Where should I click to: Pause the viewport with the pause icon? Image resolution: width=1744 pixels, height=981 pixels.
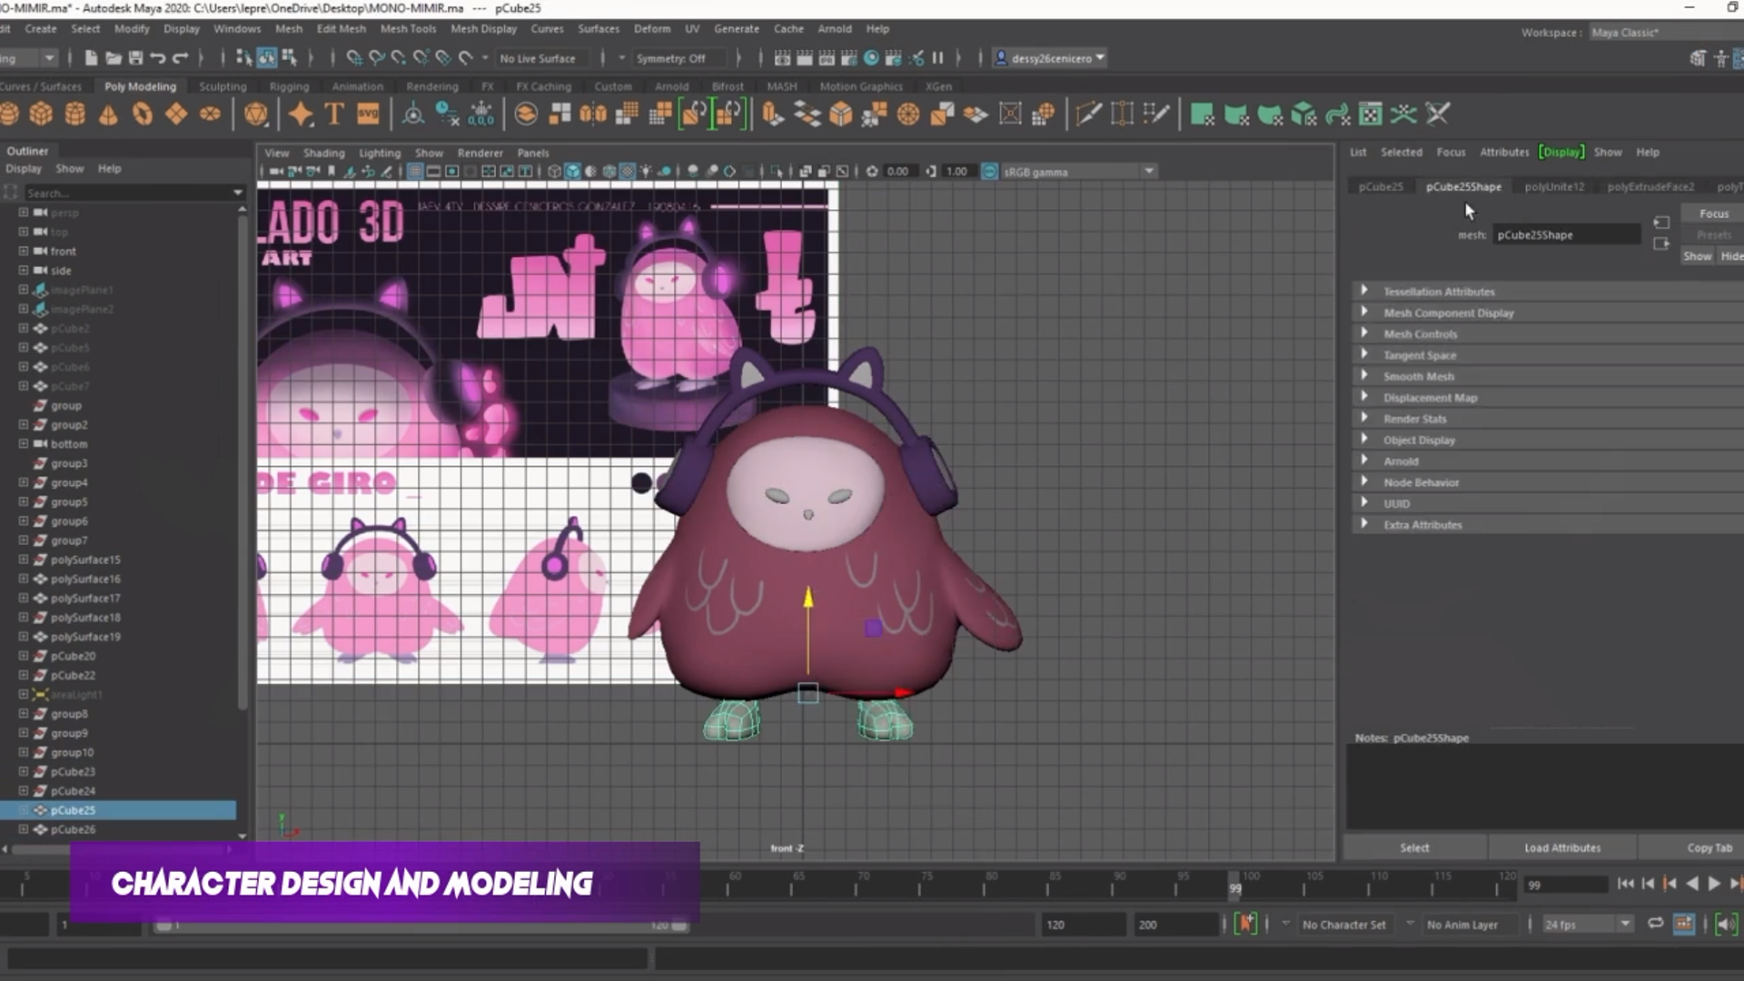click(938, 58)
